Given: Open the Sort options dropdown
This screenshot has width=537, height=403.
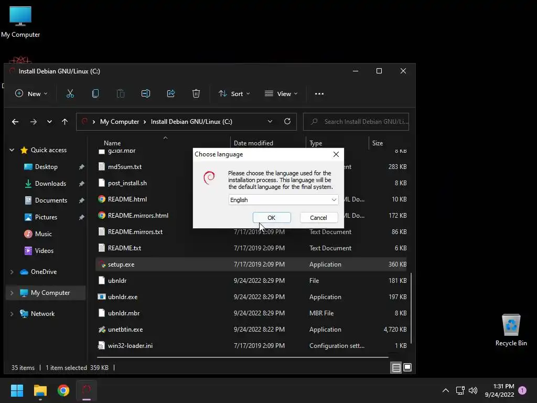Looking at the screenshot, I should [234, 93].
